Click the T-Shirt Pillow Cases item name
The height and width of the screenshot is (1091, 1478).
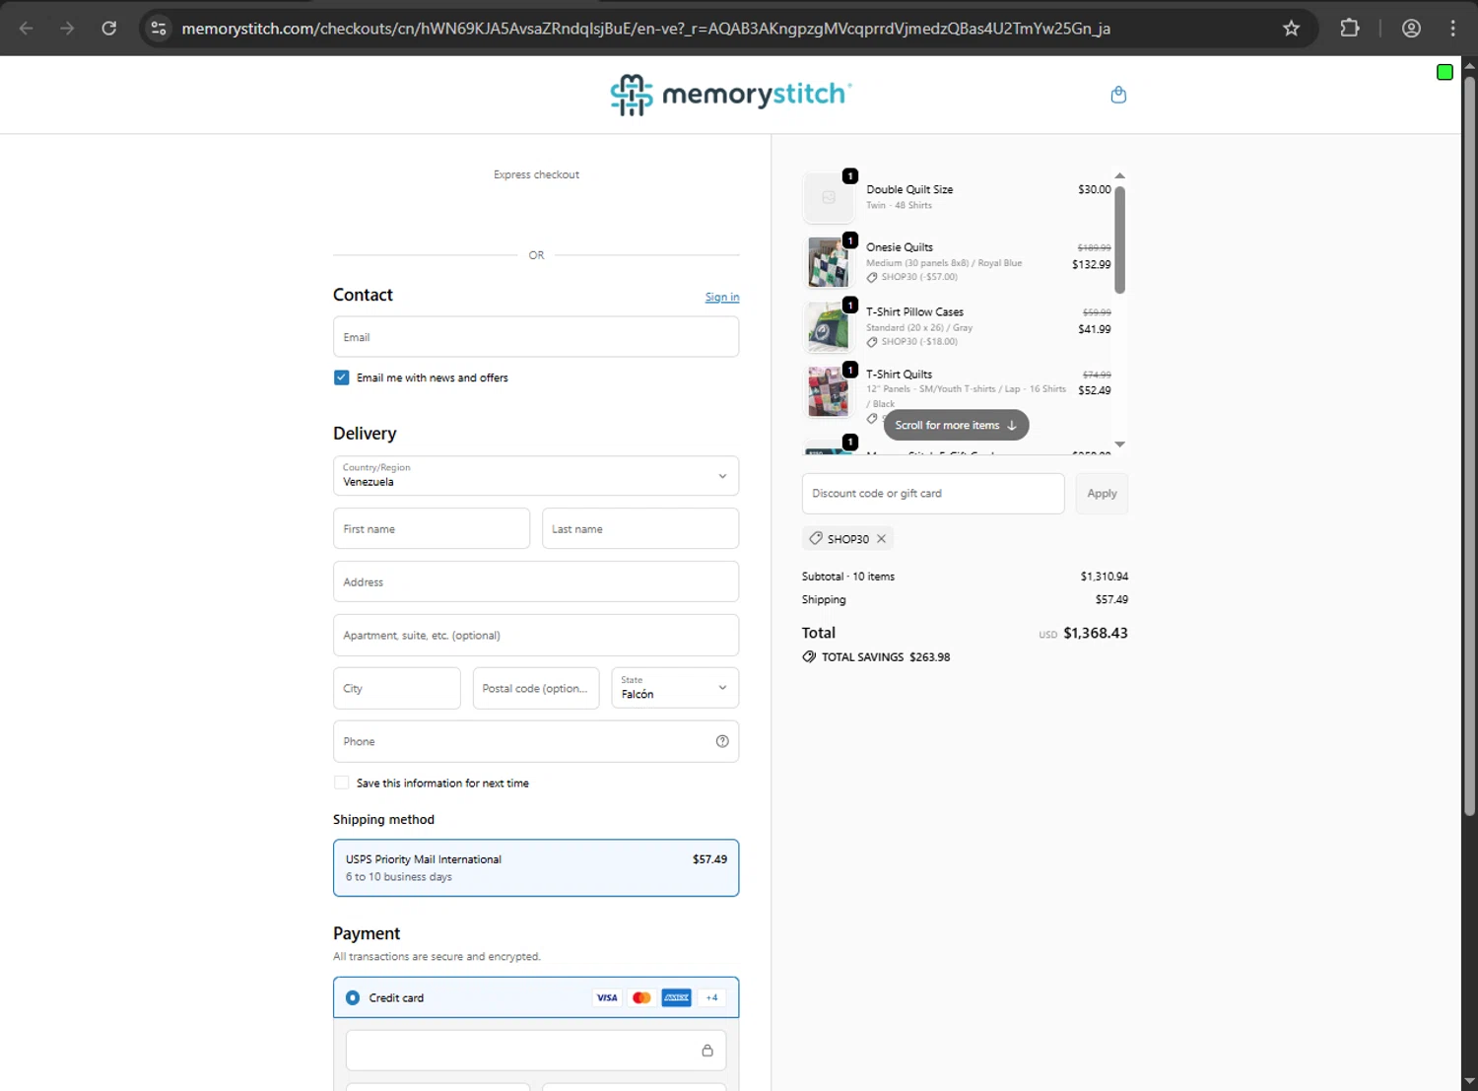click(x=914, y=311)
